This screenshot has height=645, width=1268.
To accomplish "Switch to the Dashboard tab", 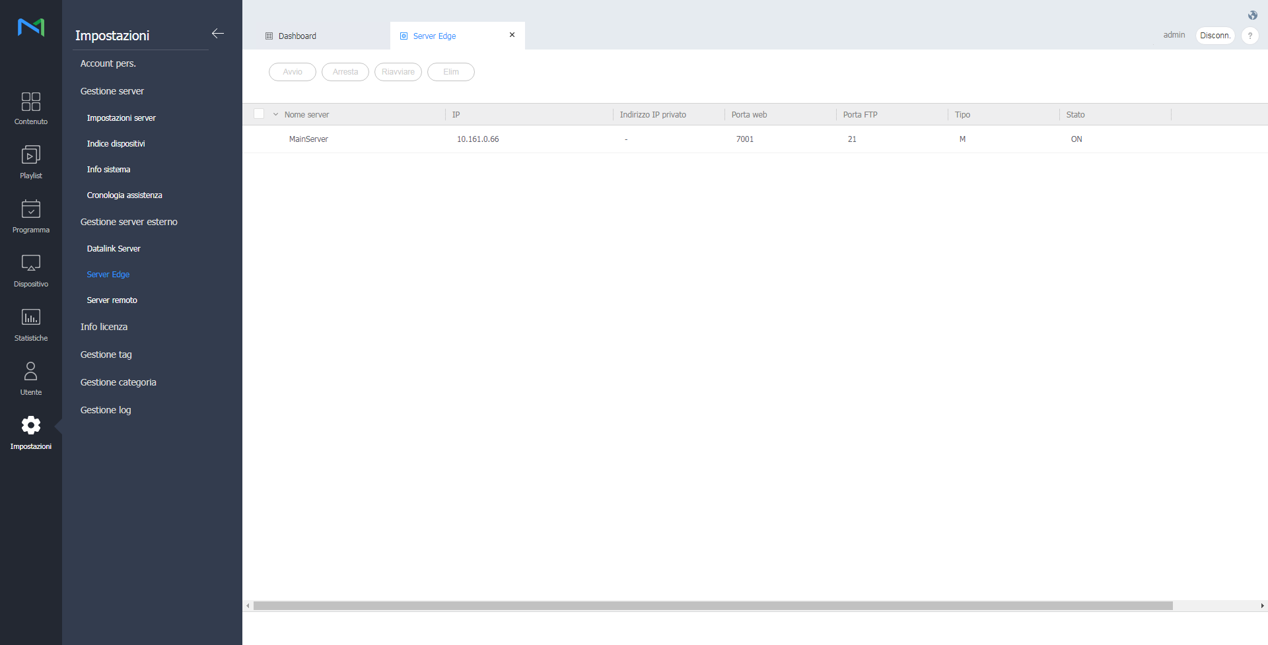I will [297, 36].
